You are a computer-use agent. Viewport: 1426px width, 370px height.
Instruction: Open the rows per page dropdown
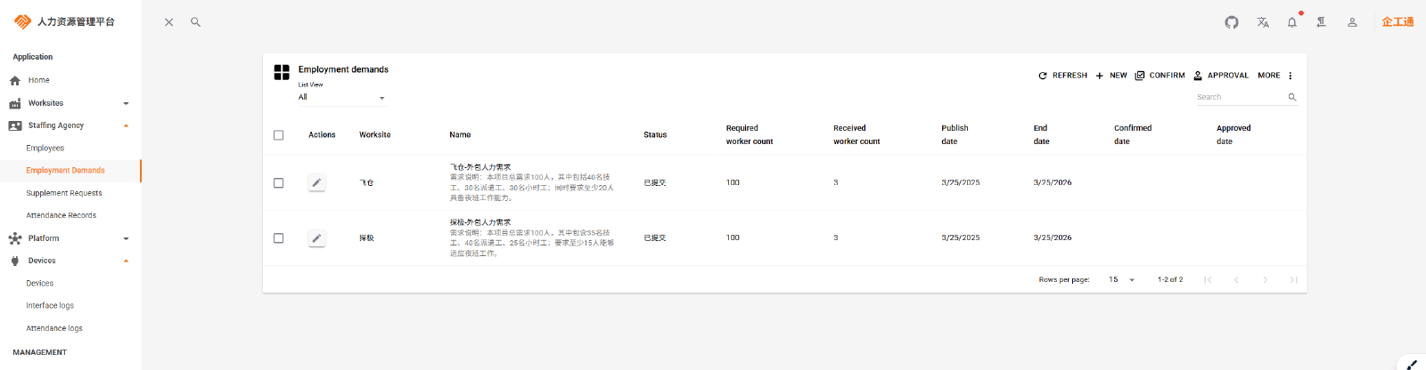coord(1121,279)
